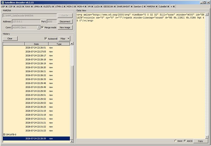Collapse the OM1ATB-0 tree node
The width and height of the screenshot is (211, 146).
pos(4,134)
